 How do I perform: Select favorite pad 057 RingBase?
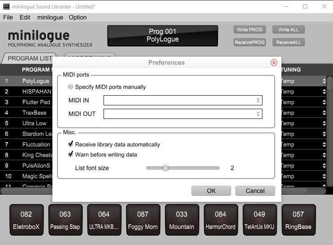coord(298,220)
